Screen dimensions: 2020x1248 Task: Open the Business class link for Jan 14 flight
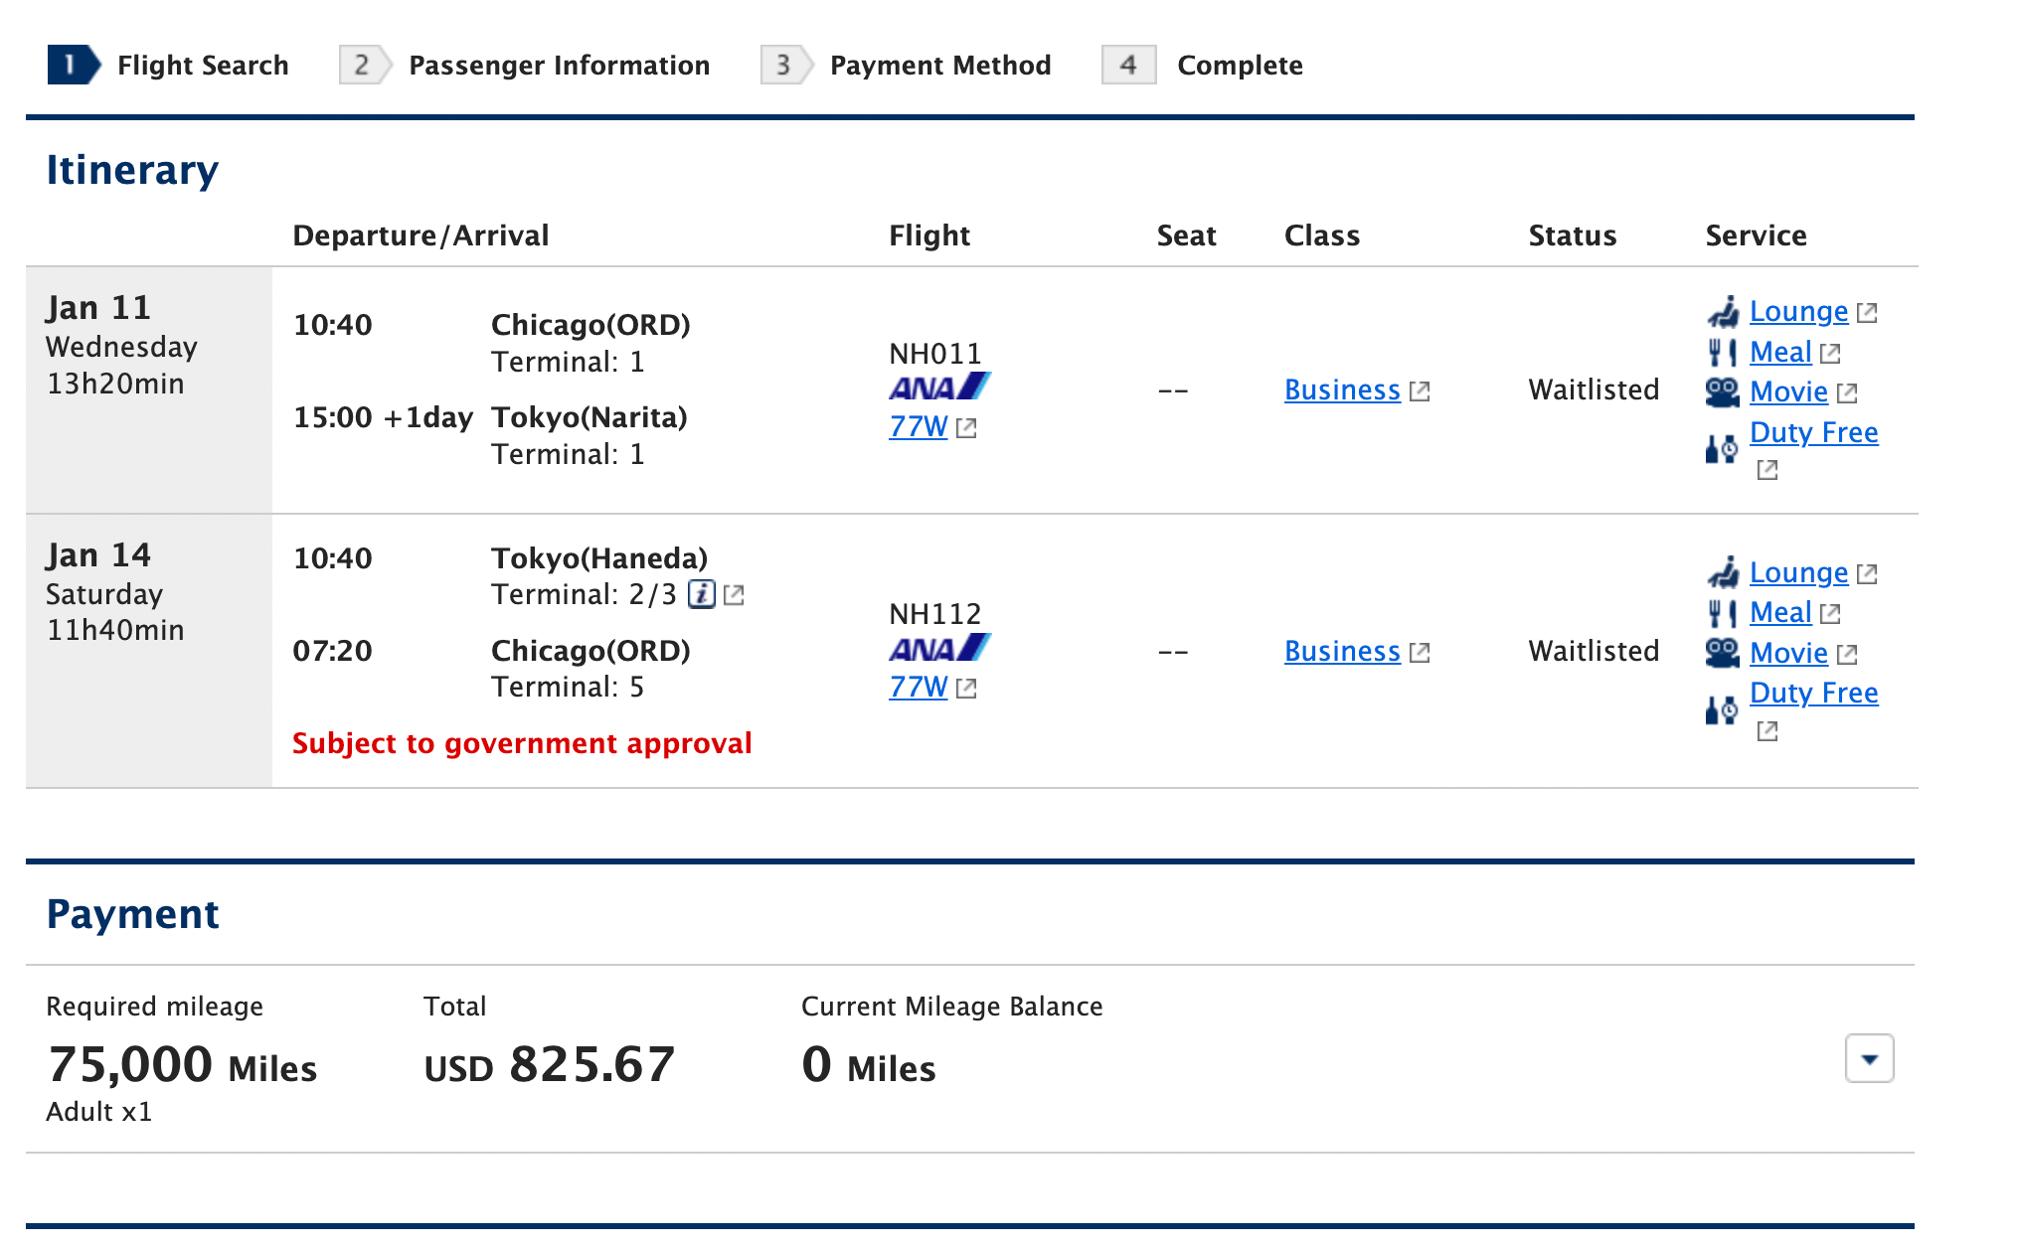tap(1342, 651)
